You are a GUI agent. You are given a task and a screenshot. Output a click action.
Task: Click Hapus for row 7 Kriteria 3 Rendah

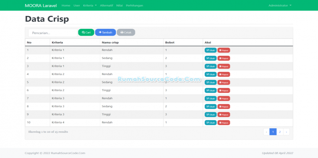224,98
